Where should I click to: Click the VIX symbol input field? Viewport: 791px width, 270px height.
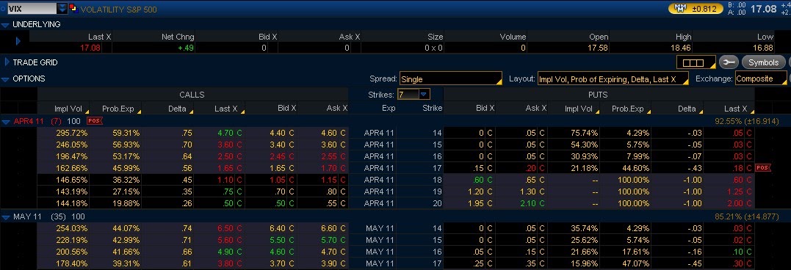32,9
